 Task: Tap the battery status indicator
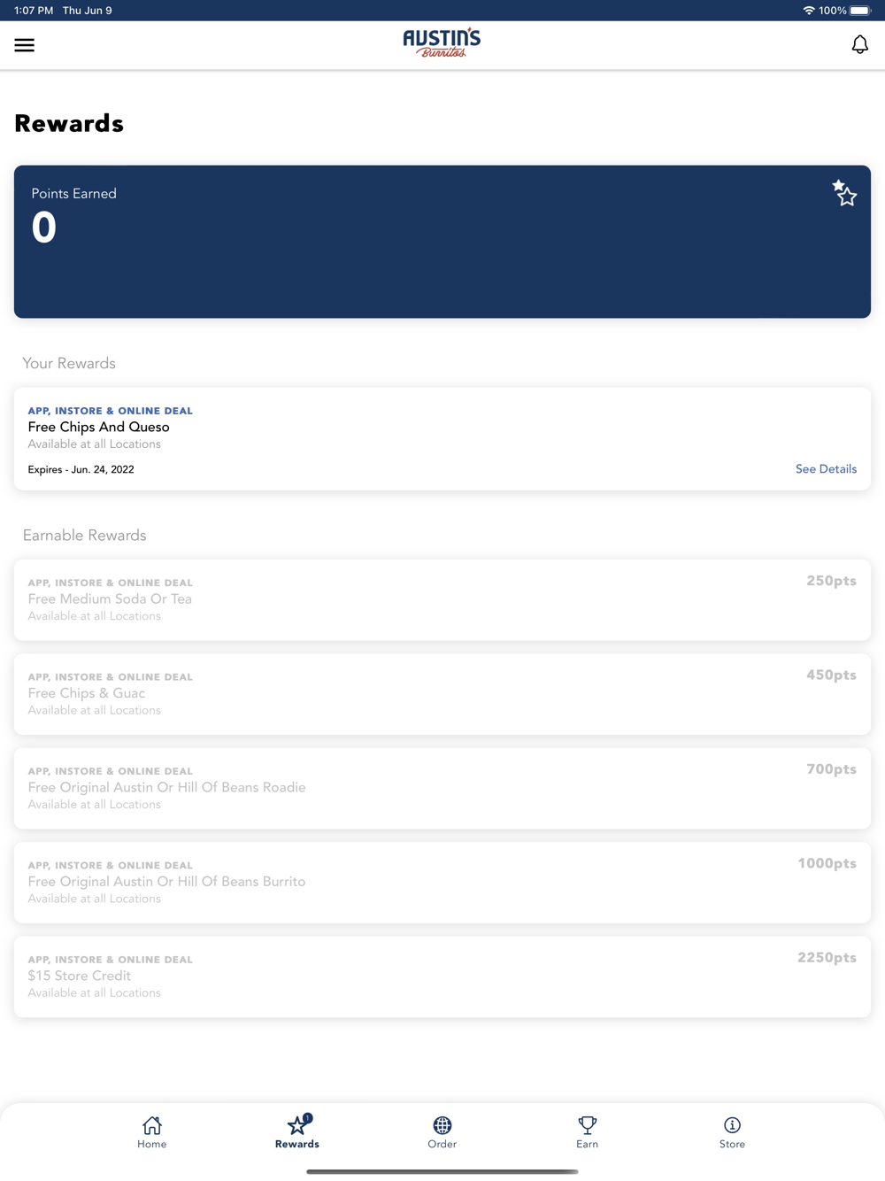[860, 11]
